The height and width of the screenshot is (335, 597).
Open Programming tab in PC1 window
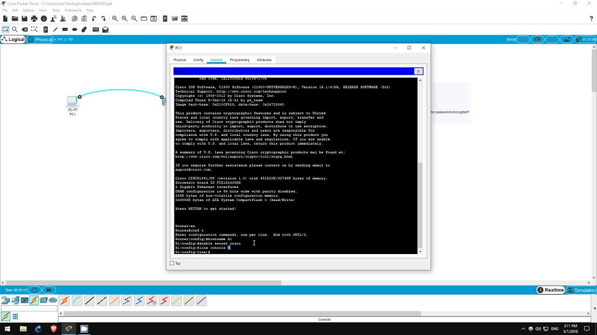240,60
